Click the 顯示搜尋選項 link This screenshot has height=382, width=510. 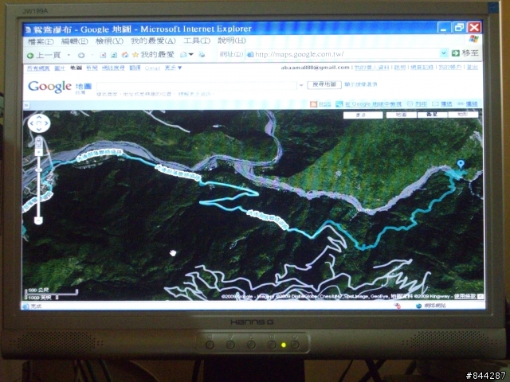tap(361, 84)
